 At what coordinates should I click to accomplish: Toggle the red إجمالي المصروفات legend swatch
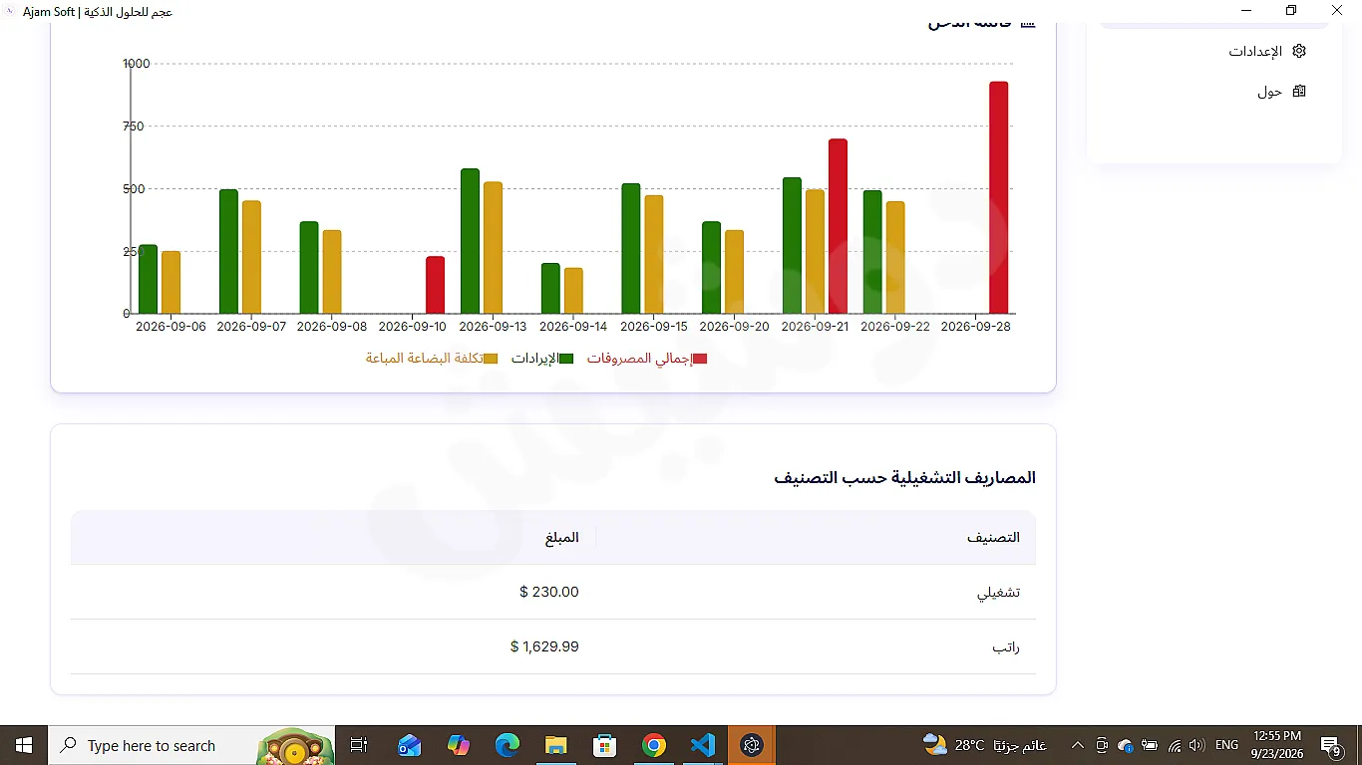click(700, 359)
